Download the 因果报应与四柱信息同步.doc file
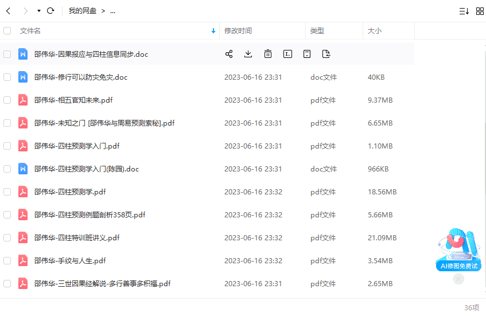Screen dimensions: 486x316 pos(248,54)
